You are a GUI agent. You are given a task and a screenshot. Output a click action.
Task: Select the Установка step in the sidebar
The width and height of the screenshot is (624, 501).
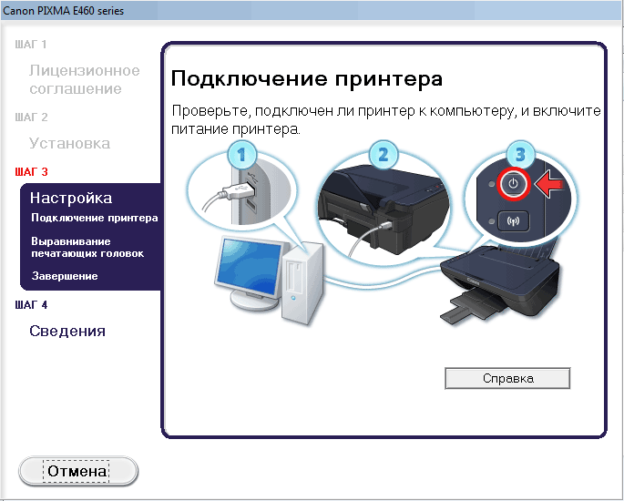tap(69, 143)
